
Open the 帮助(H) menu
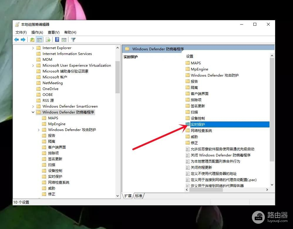point(70,32)
